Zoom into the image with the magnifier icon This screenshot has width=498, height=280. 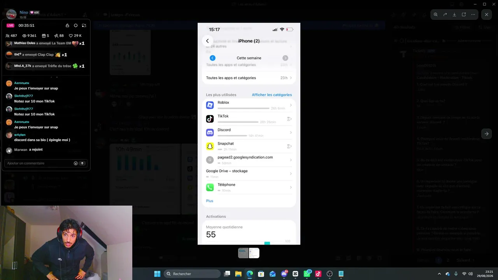tap(436, 14)
